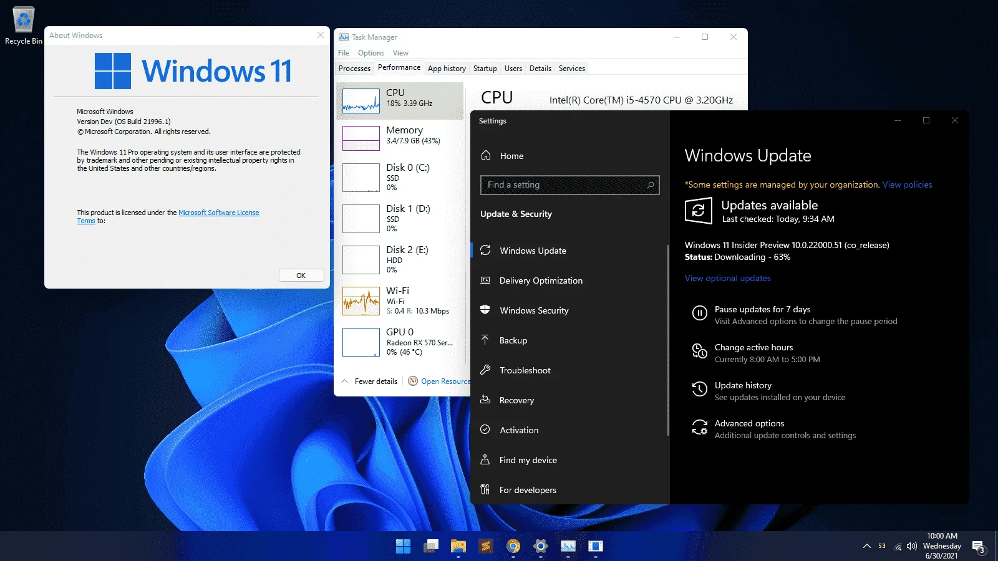Expand hidden system tray icons chevron
Viewport: 998px width, 561px height.
(x=866, y=546)
